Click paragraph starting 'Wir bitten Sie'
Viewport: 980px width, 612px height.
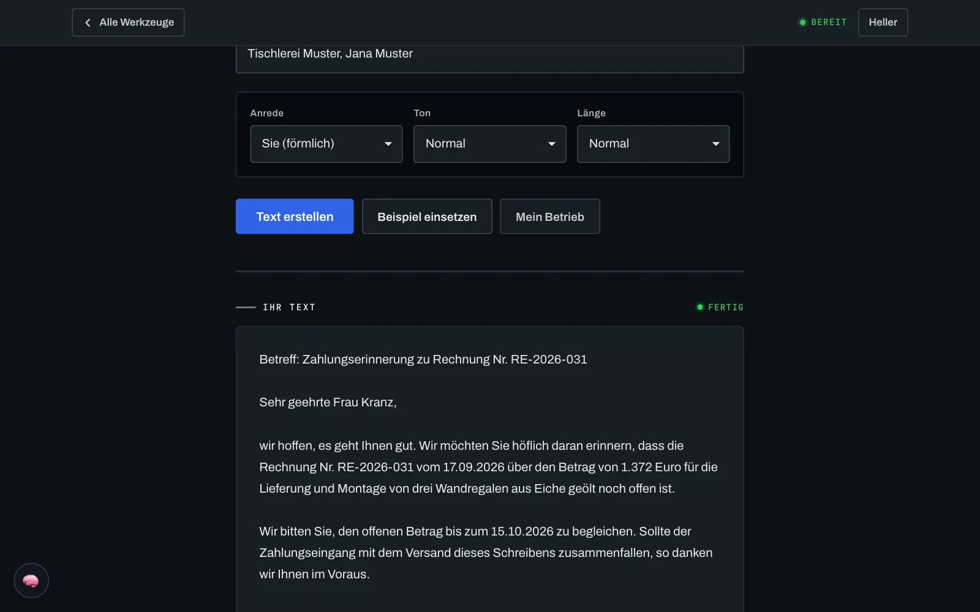click(x=486, y=553)
